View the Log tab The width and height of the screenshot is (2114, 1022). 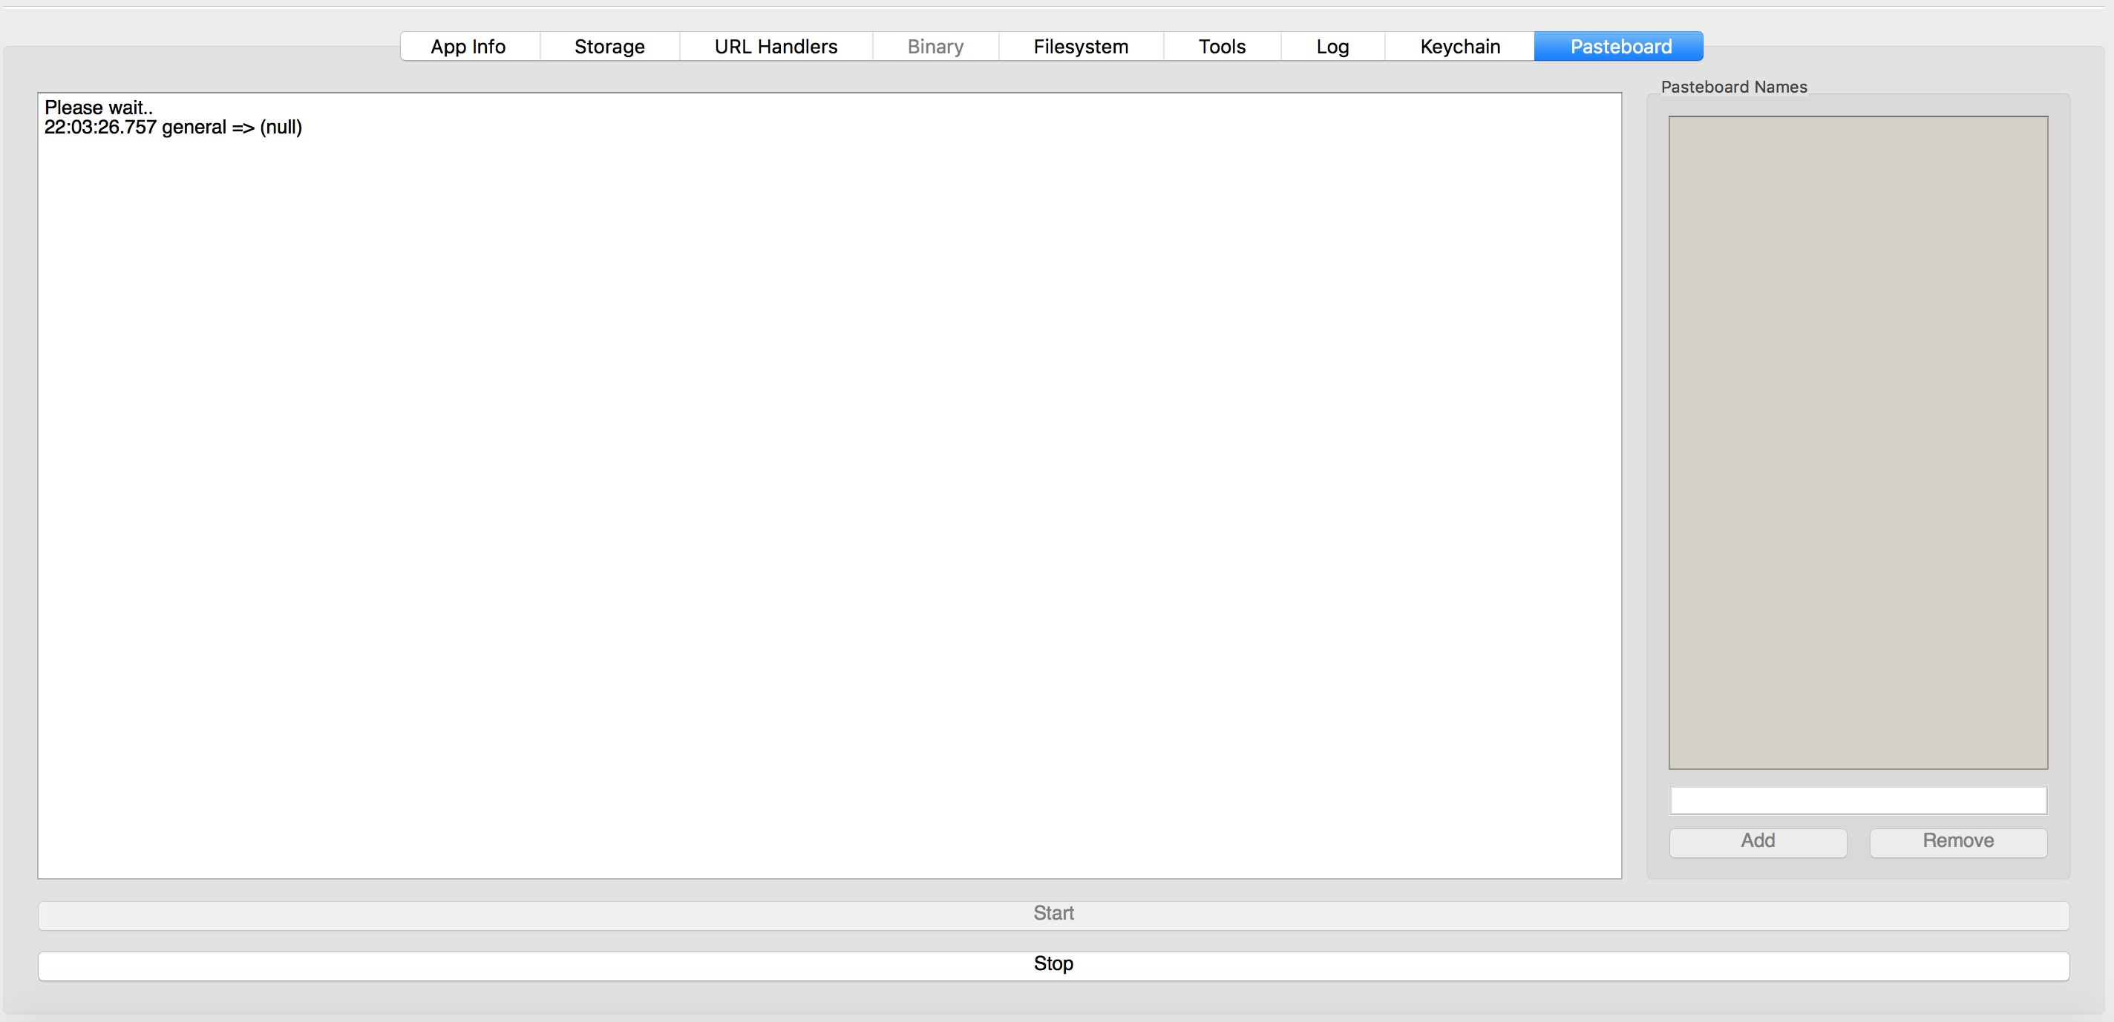tap(1332, 47)
